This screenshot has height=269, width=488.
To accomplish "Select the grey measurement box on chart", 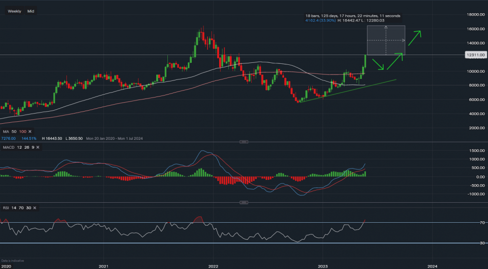I will (x=386, y=40).
